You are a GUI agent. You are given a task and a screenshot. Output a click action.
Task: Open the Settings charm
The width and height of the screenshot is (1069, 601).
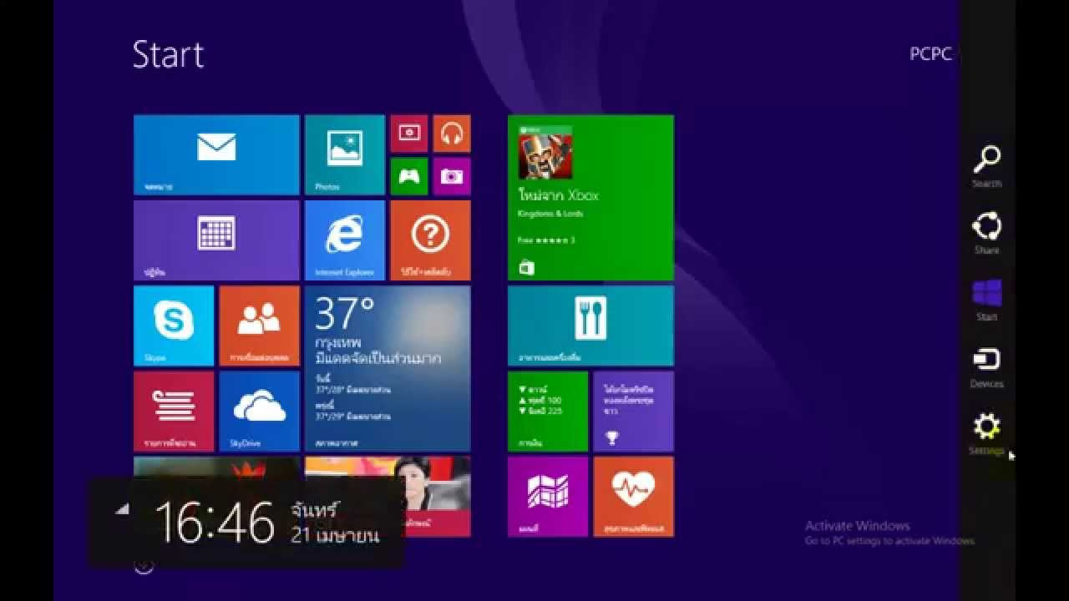tap(987, 434)
